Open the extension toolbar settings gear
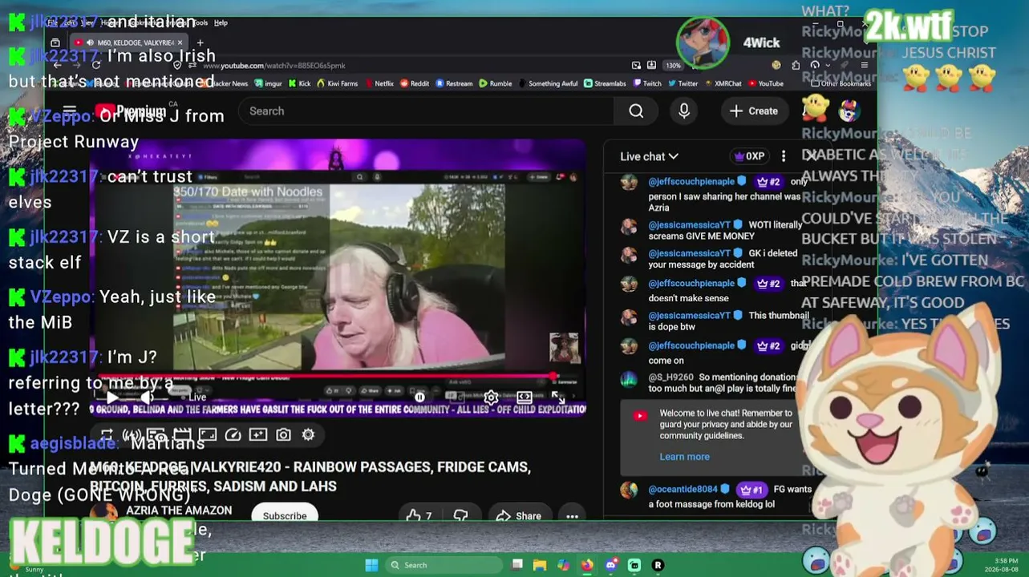This screenshot has height=577, width=1029. (308, 434)
